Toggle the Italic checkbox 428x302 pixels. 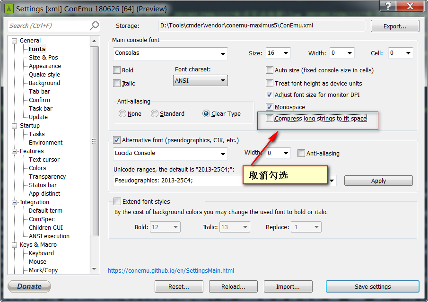click(117, 83)
